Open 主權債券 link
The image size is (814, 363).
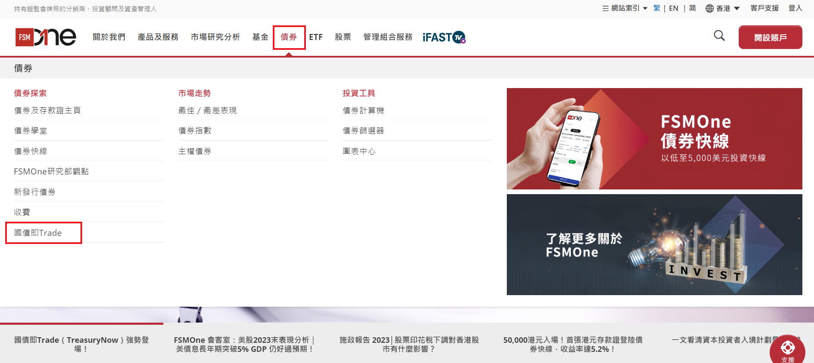coord(195,151)
